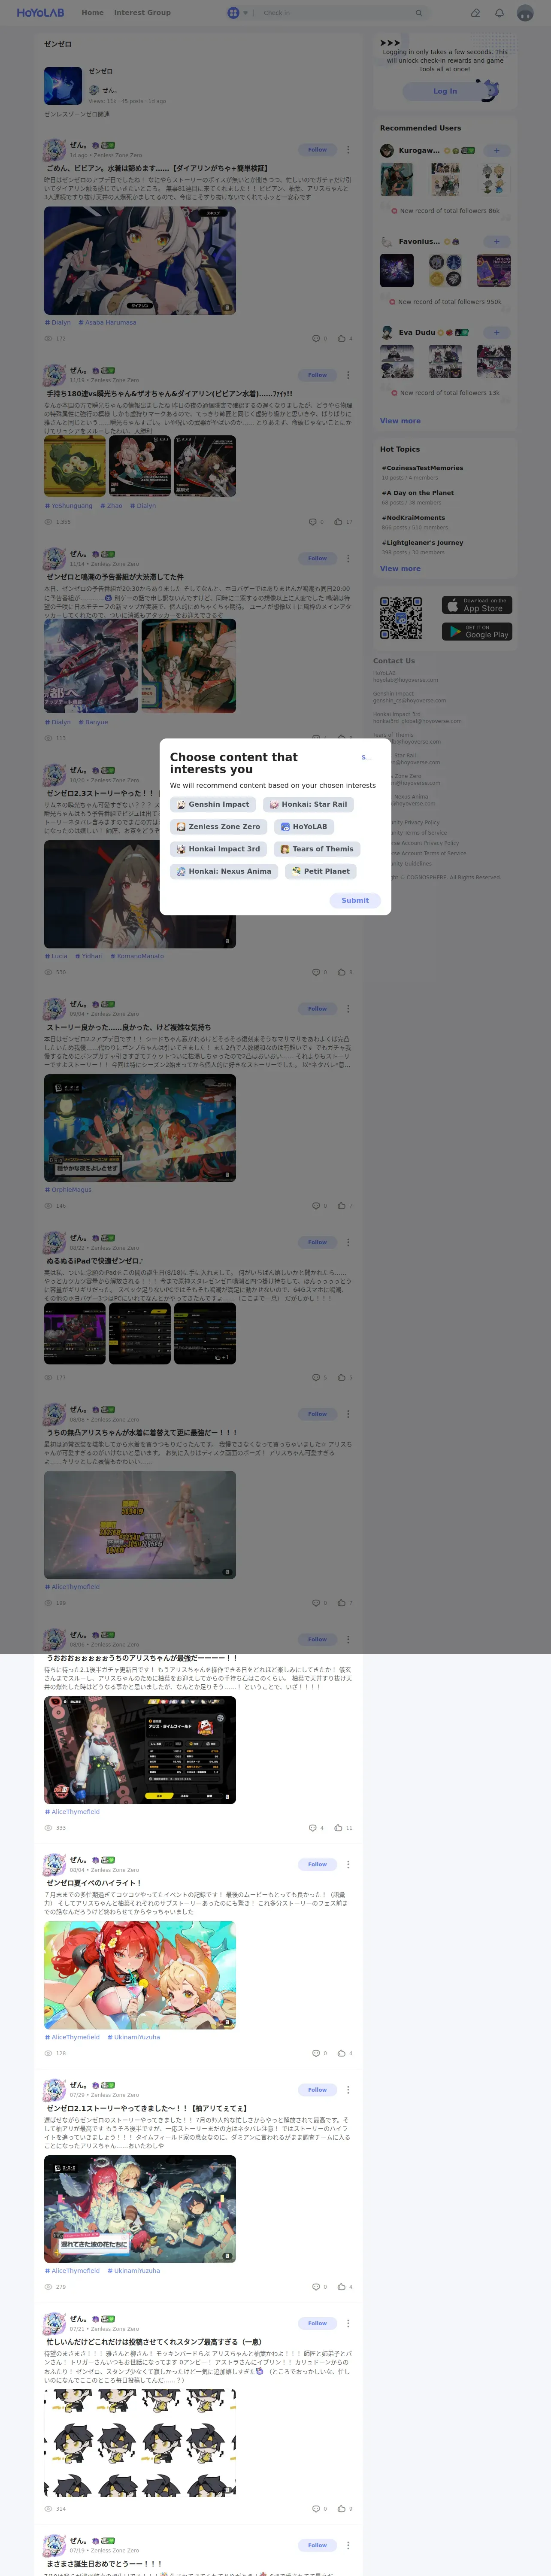Click the author avatar on the 07/29 post
551x2576 pixels.
point(54,2090)
